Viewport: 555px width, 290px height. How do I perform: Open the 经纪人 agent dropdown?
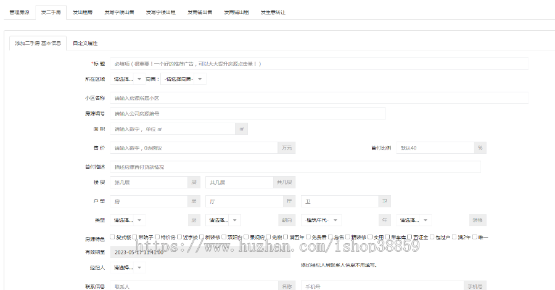tap(128, 267)
